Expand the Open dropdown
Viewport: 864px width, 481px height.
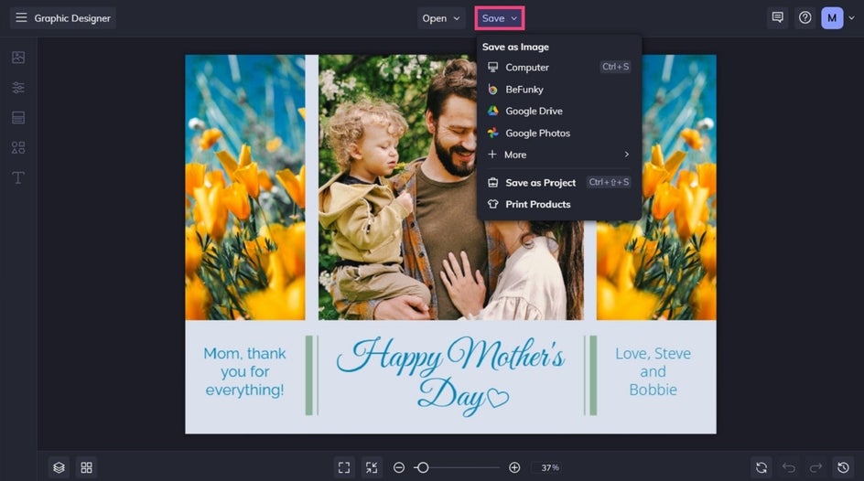point(441,18)
